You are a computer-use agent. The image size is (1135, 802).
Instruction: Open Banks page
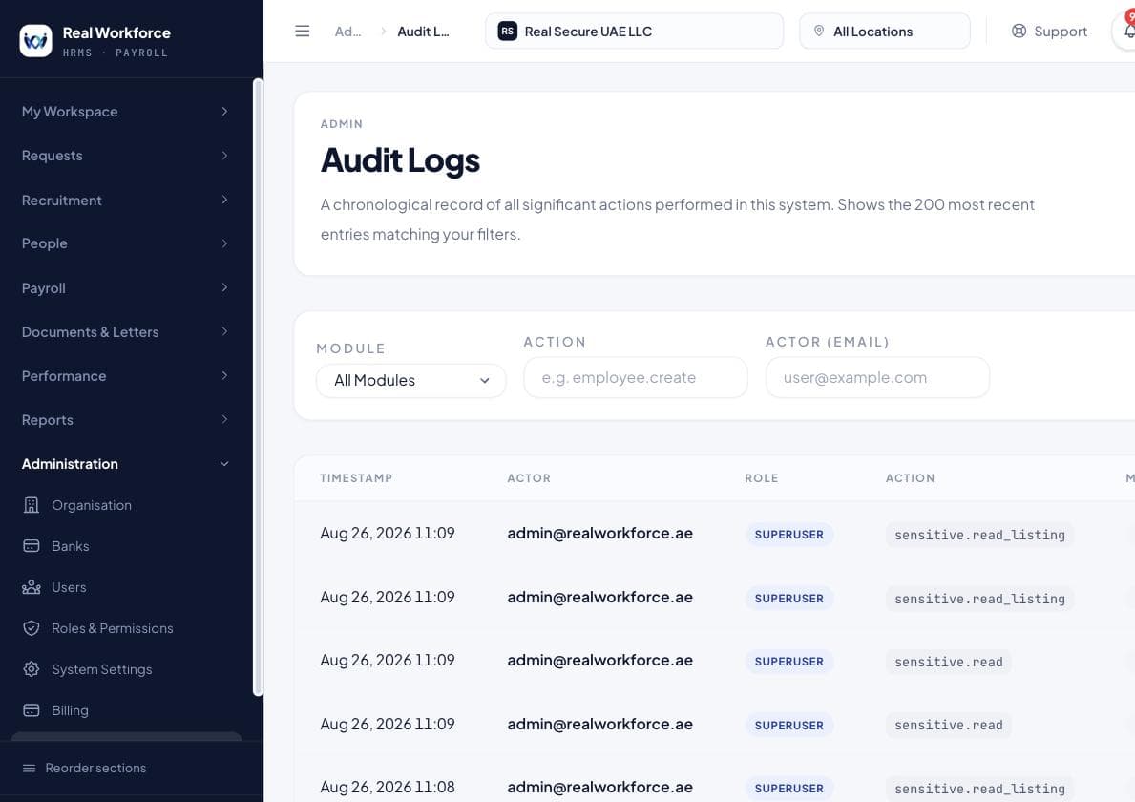pos(125,546)
